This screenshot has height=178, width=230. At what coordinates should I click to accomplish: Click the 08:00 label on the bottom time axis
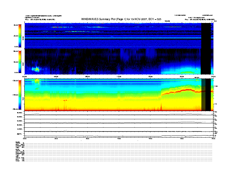87,138
